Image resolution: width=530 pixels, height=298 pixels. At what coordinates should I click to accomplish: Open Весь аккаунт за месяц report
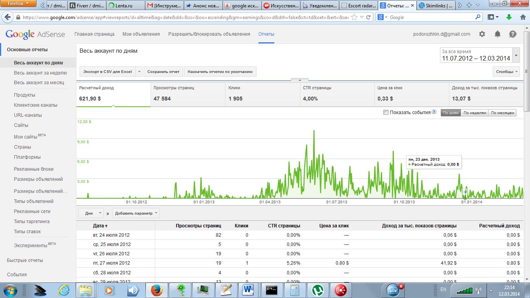pyautogui.click(x=39, y=83)
